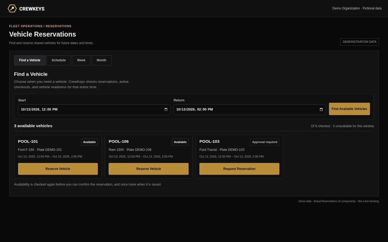This screenshot has width=388, height=242.
Task: Click the Start date-time field
Action: [x=94, y=110]
